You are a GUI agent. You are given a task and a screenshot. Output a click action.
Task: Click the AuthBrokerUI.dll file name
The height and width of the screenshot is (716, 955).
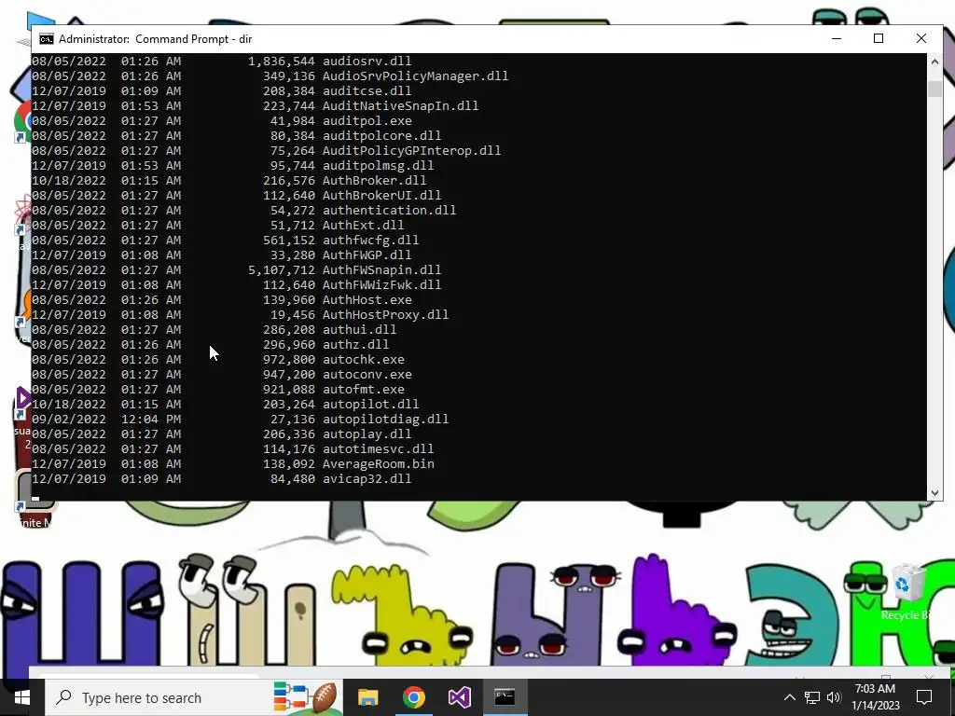coord(381,196)
